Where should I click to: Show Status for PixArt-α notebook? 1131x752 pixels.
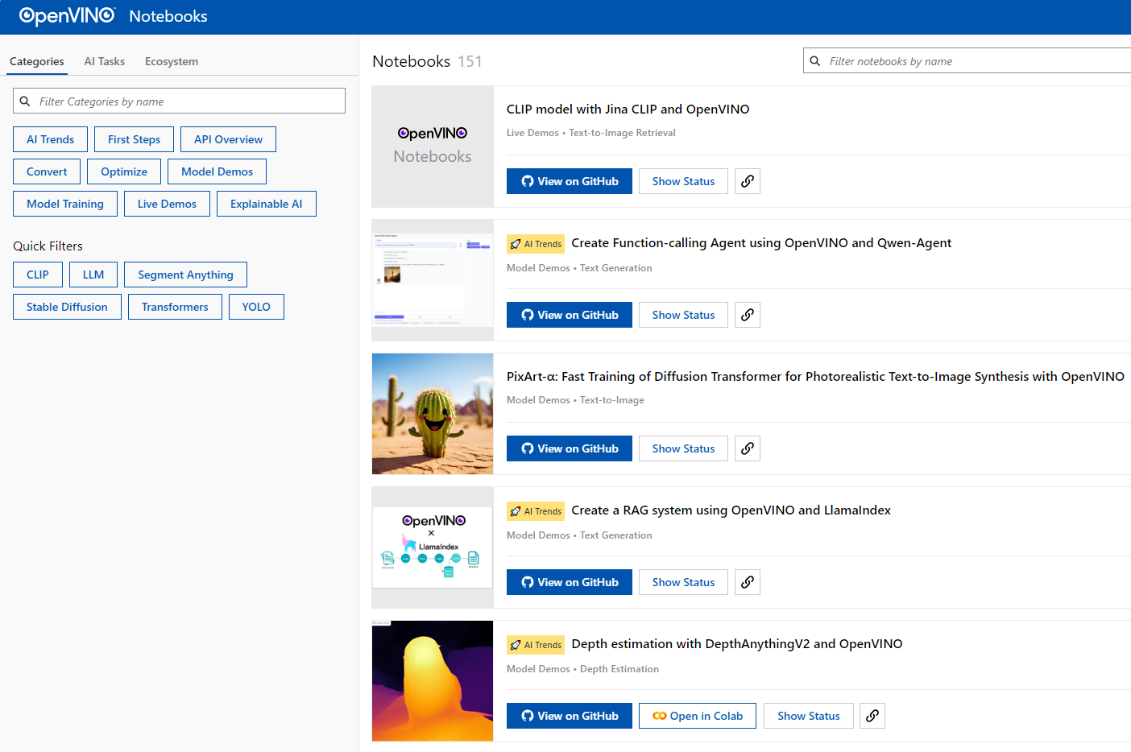pos(683,448)
